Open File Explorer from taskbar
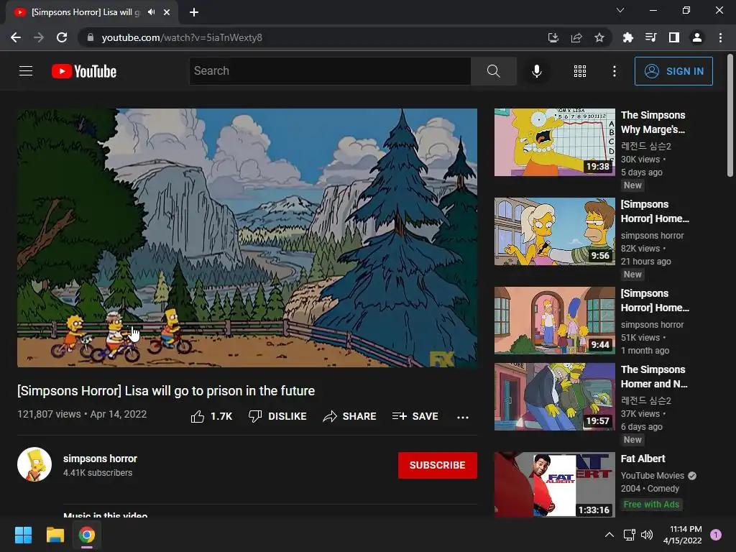 tap(55, 535)
